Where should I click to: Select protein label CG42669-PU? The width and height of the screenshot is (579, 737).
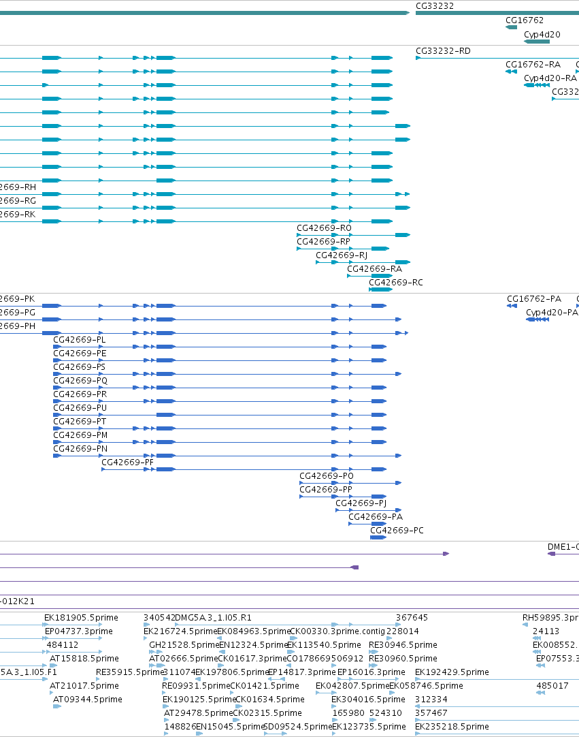80,408
